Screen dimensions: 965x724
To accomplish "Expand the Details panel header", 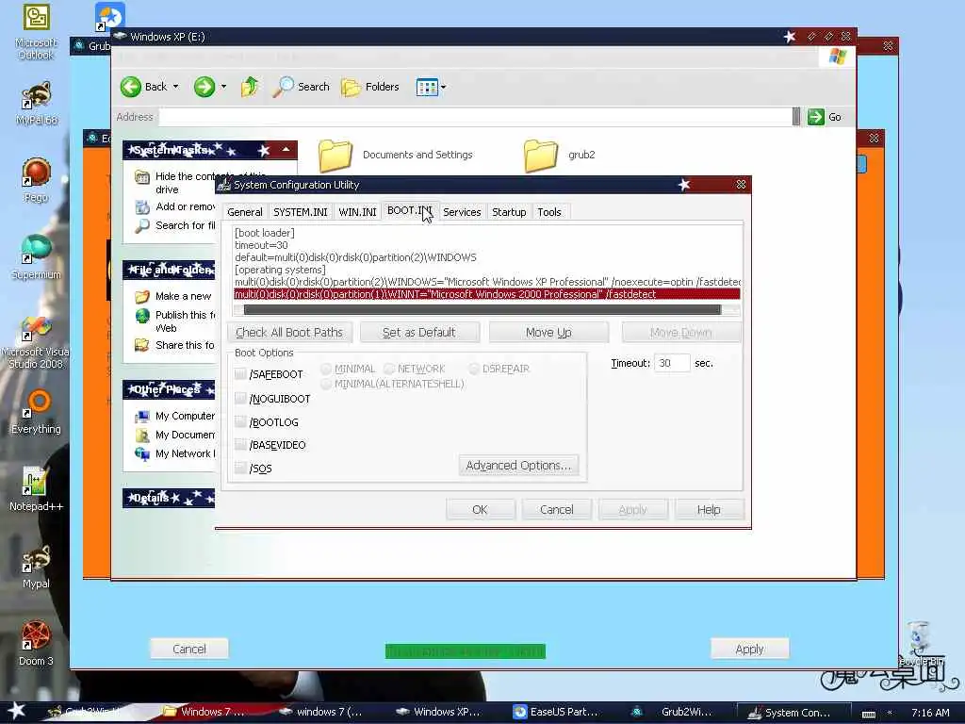I will (x=170, y=498).
